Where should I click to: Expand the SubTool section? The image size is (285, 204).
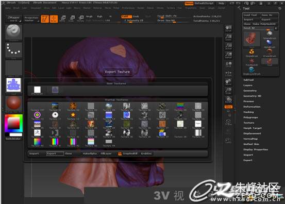[x=248, y=80]
